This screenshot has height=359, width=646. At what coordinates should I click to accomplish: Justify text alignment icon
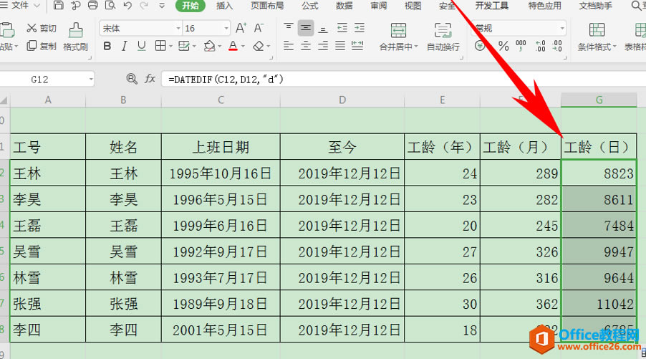(x=340, y=46)
